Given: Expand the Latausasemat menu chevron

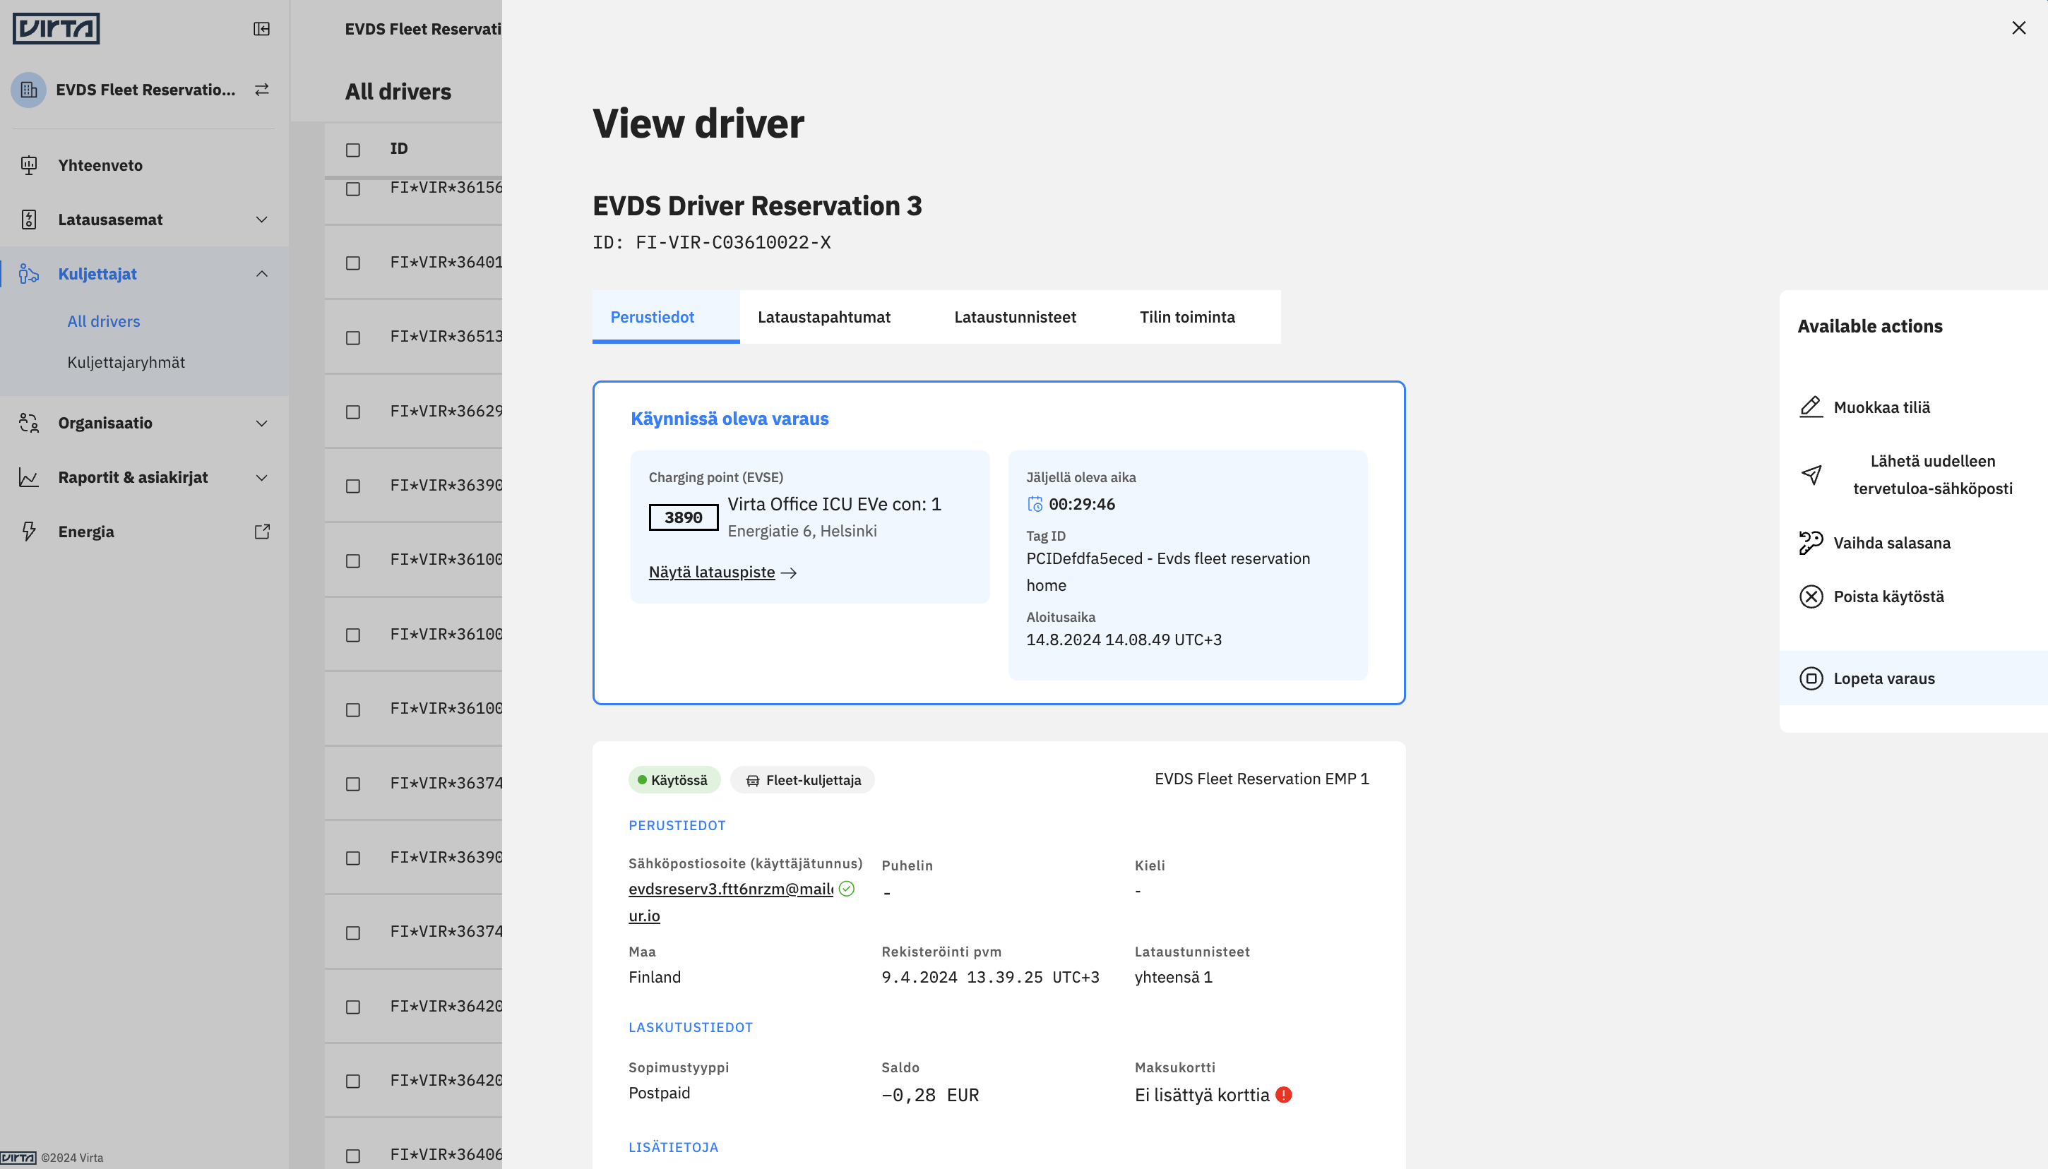Looking at the screenshot, I should 262,219.
